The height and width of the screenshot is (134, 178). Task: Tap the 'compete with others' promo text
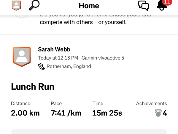tap(83, 22)
